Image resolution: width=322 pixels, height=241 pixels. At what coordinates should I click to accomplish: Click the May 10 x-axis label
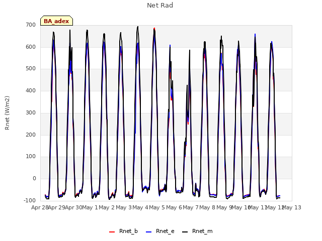[x=240, y=207]
